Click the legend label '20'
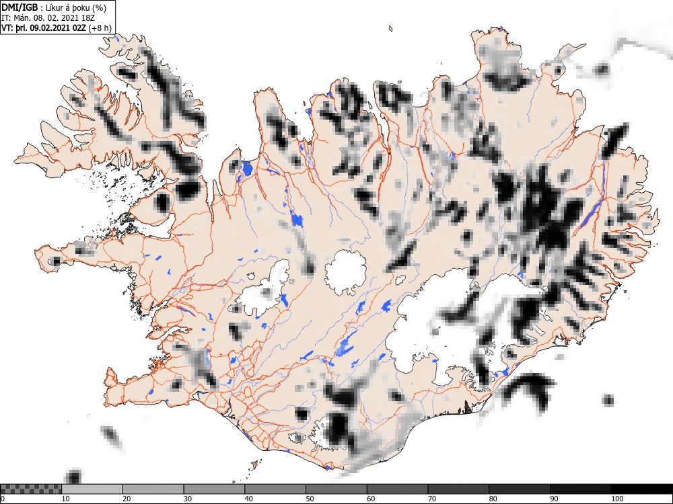Screen dimensions: 673x504 tap(127, 499)
